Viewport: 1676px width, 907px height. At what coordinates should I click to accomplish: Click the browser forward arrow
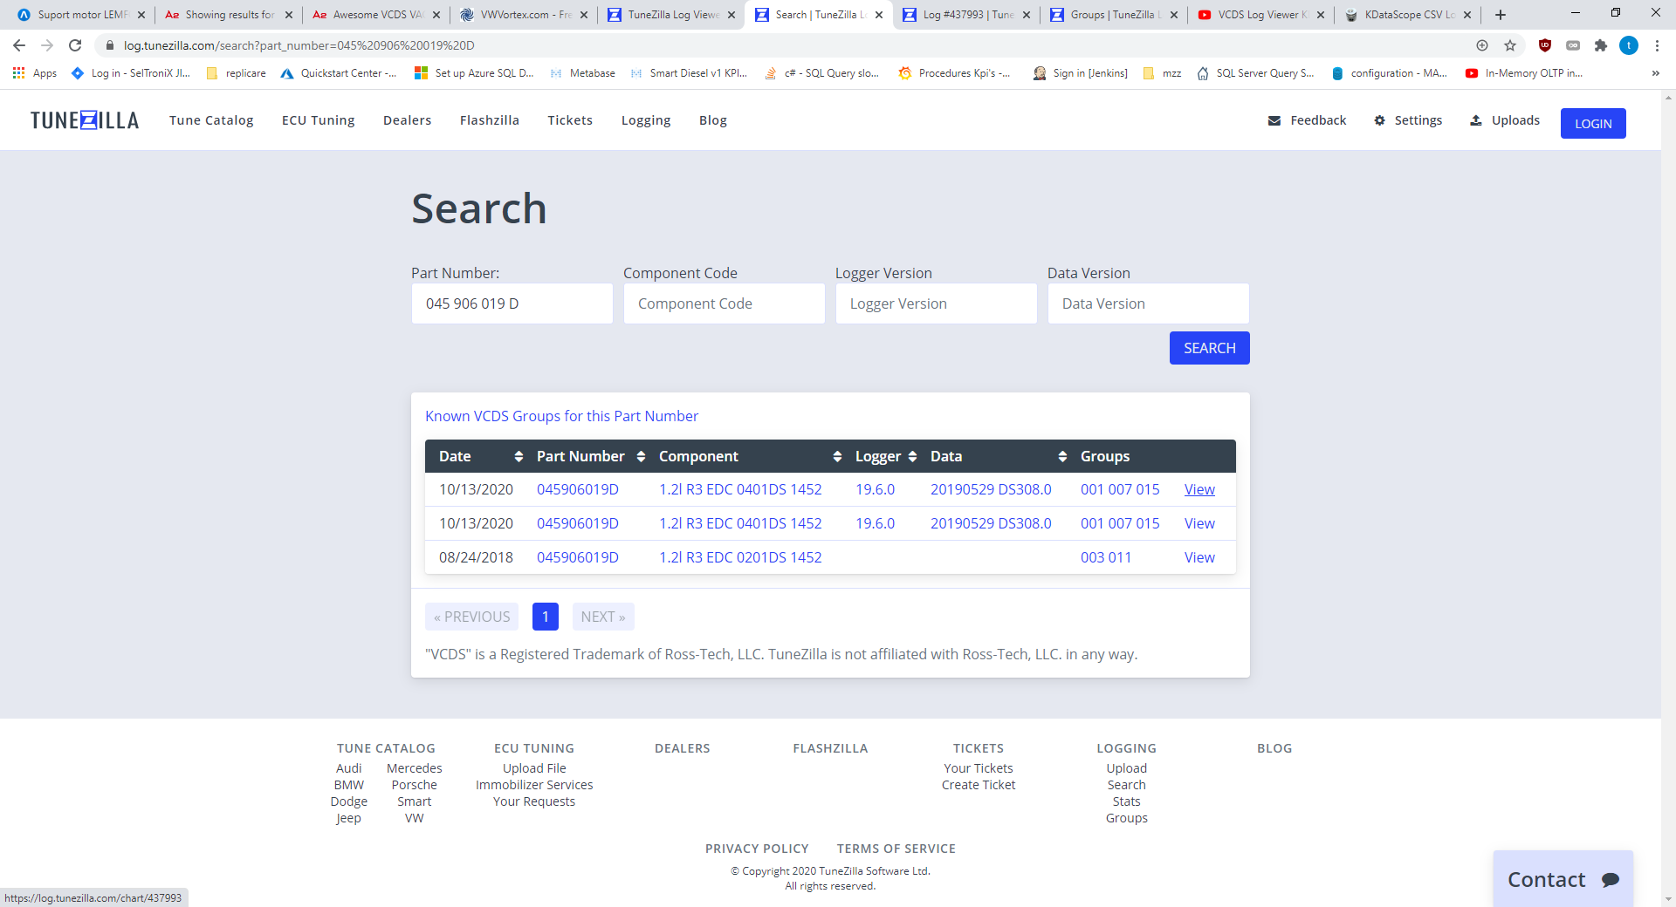click(47, 45)
